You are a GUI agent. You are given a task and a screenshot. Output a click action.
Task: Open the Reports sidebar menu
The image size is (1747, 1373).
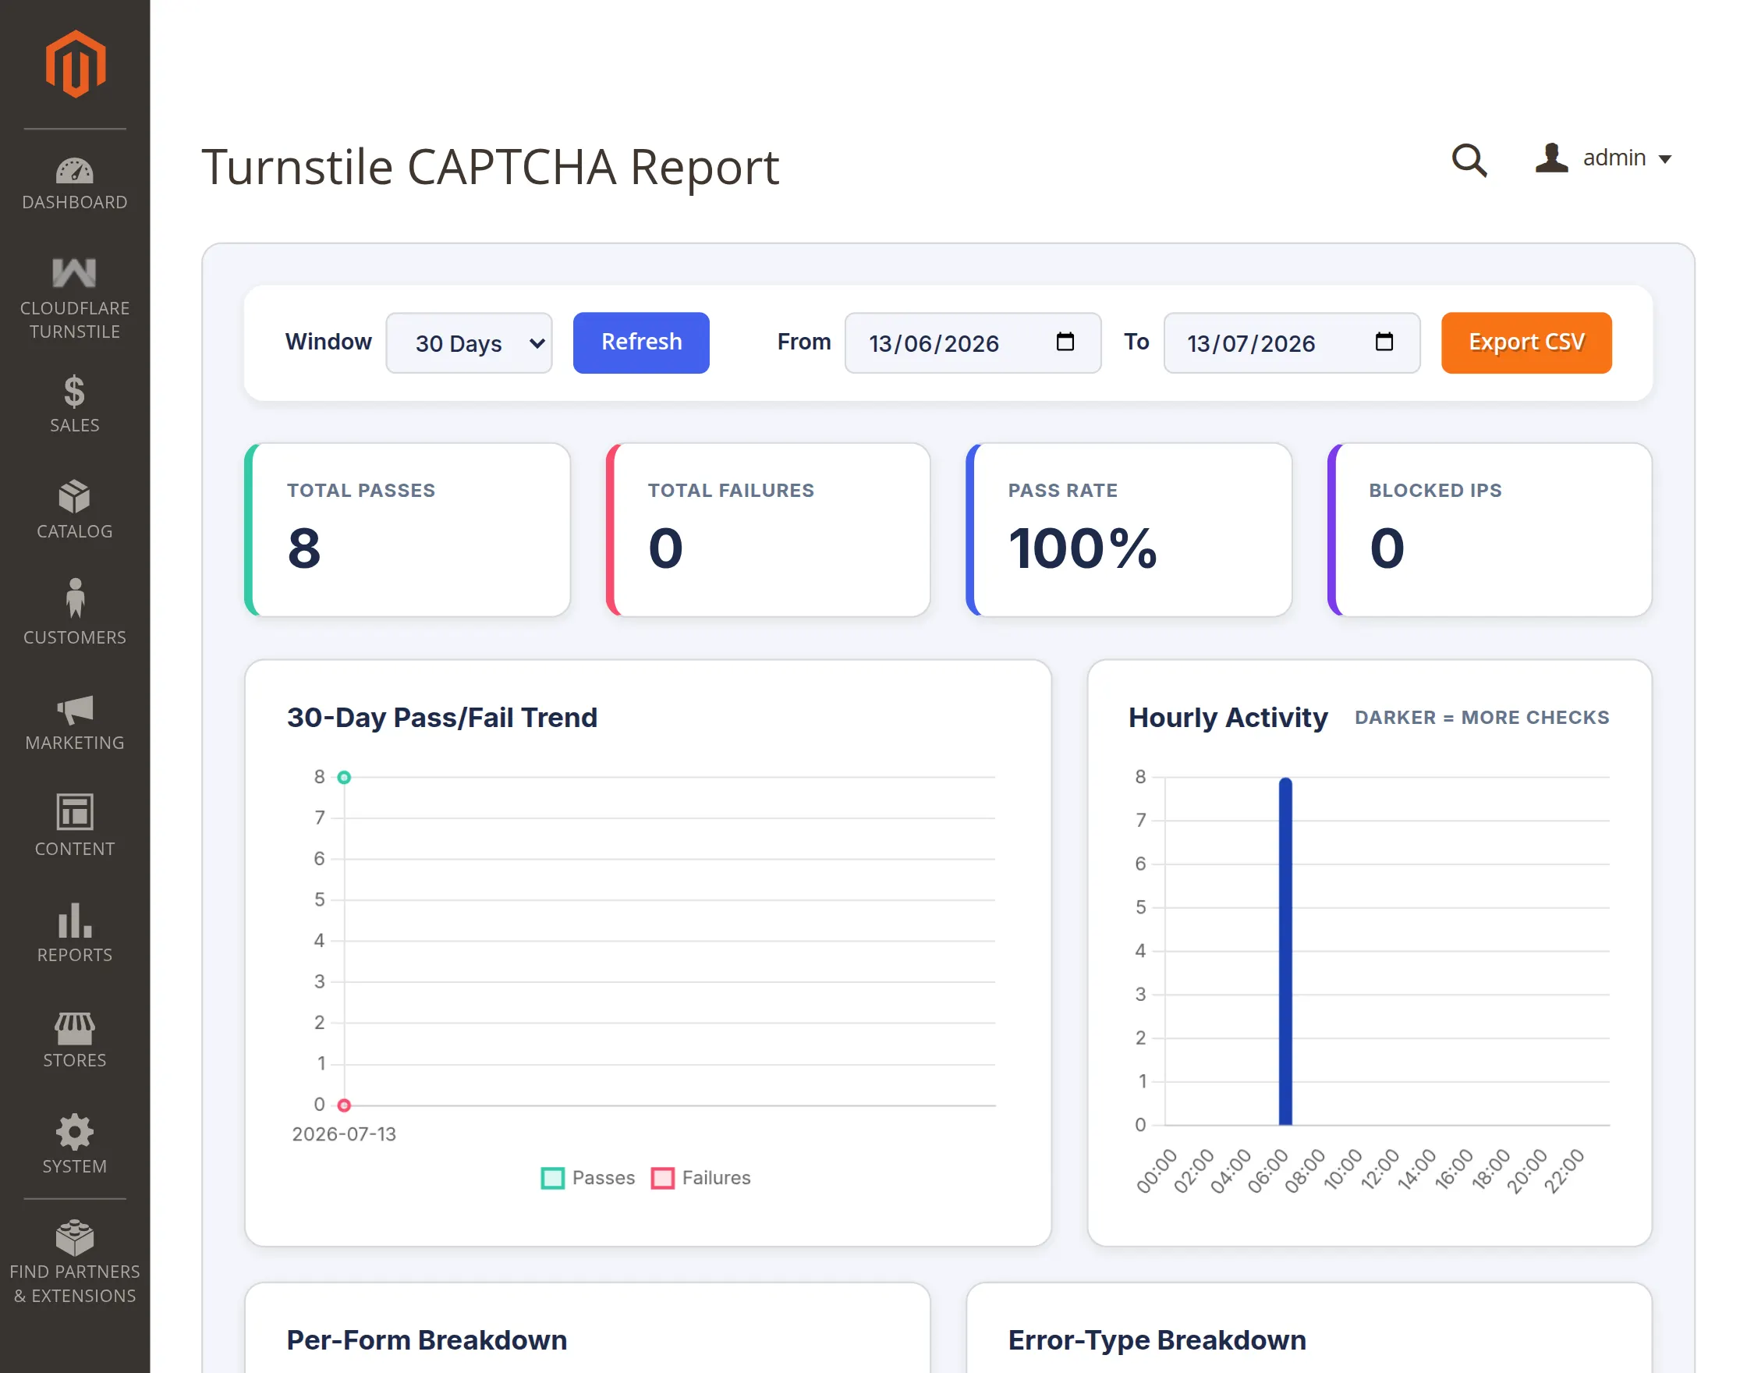click(75, 932)
